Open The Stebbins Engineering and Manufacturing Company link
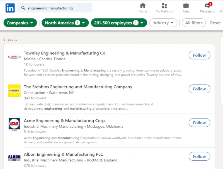The height and width of the screenshot is (169, 223). point(78,87)
